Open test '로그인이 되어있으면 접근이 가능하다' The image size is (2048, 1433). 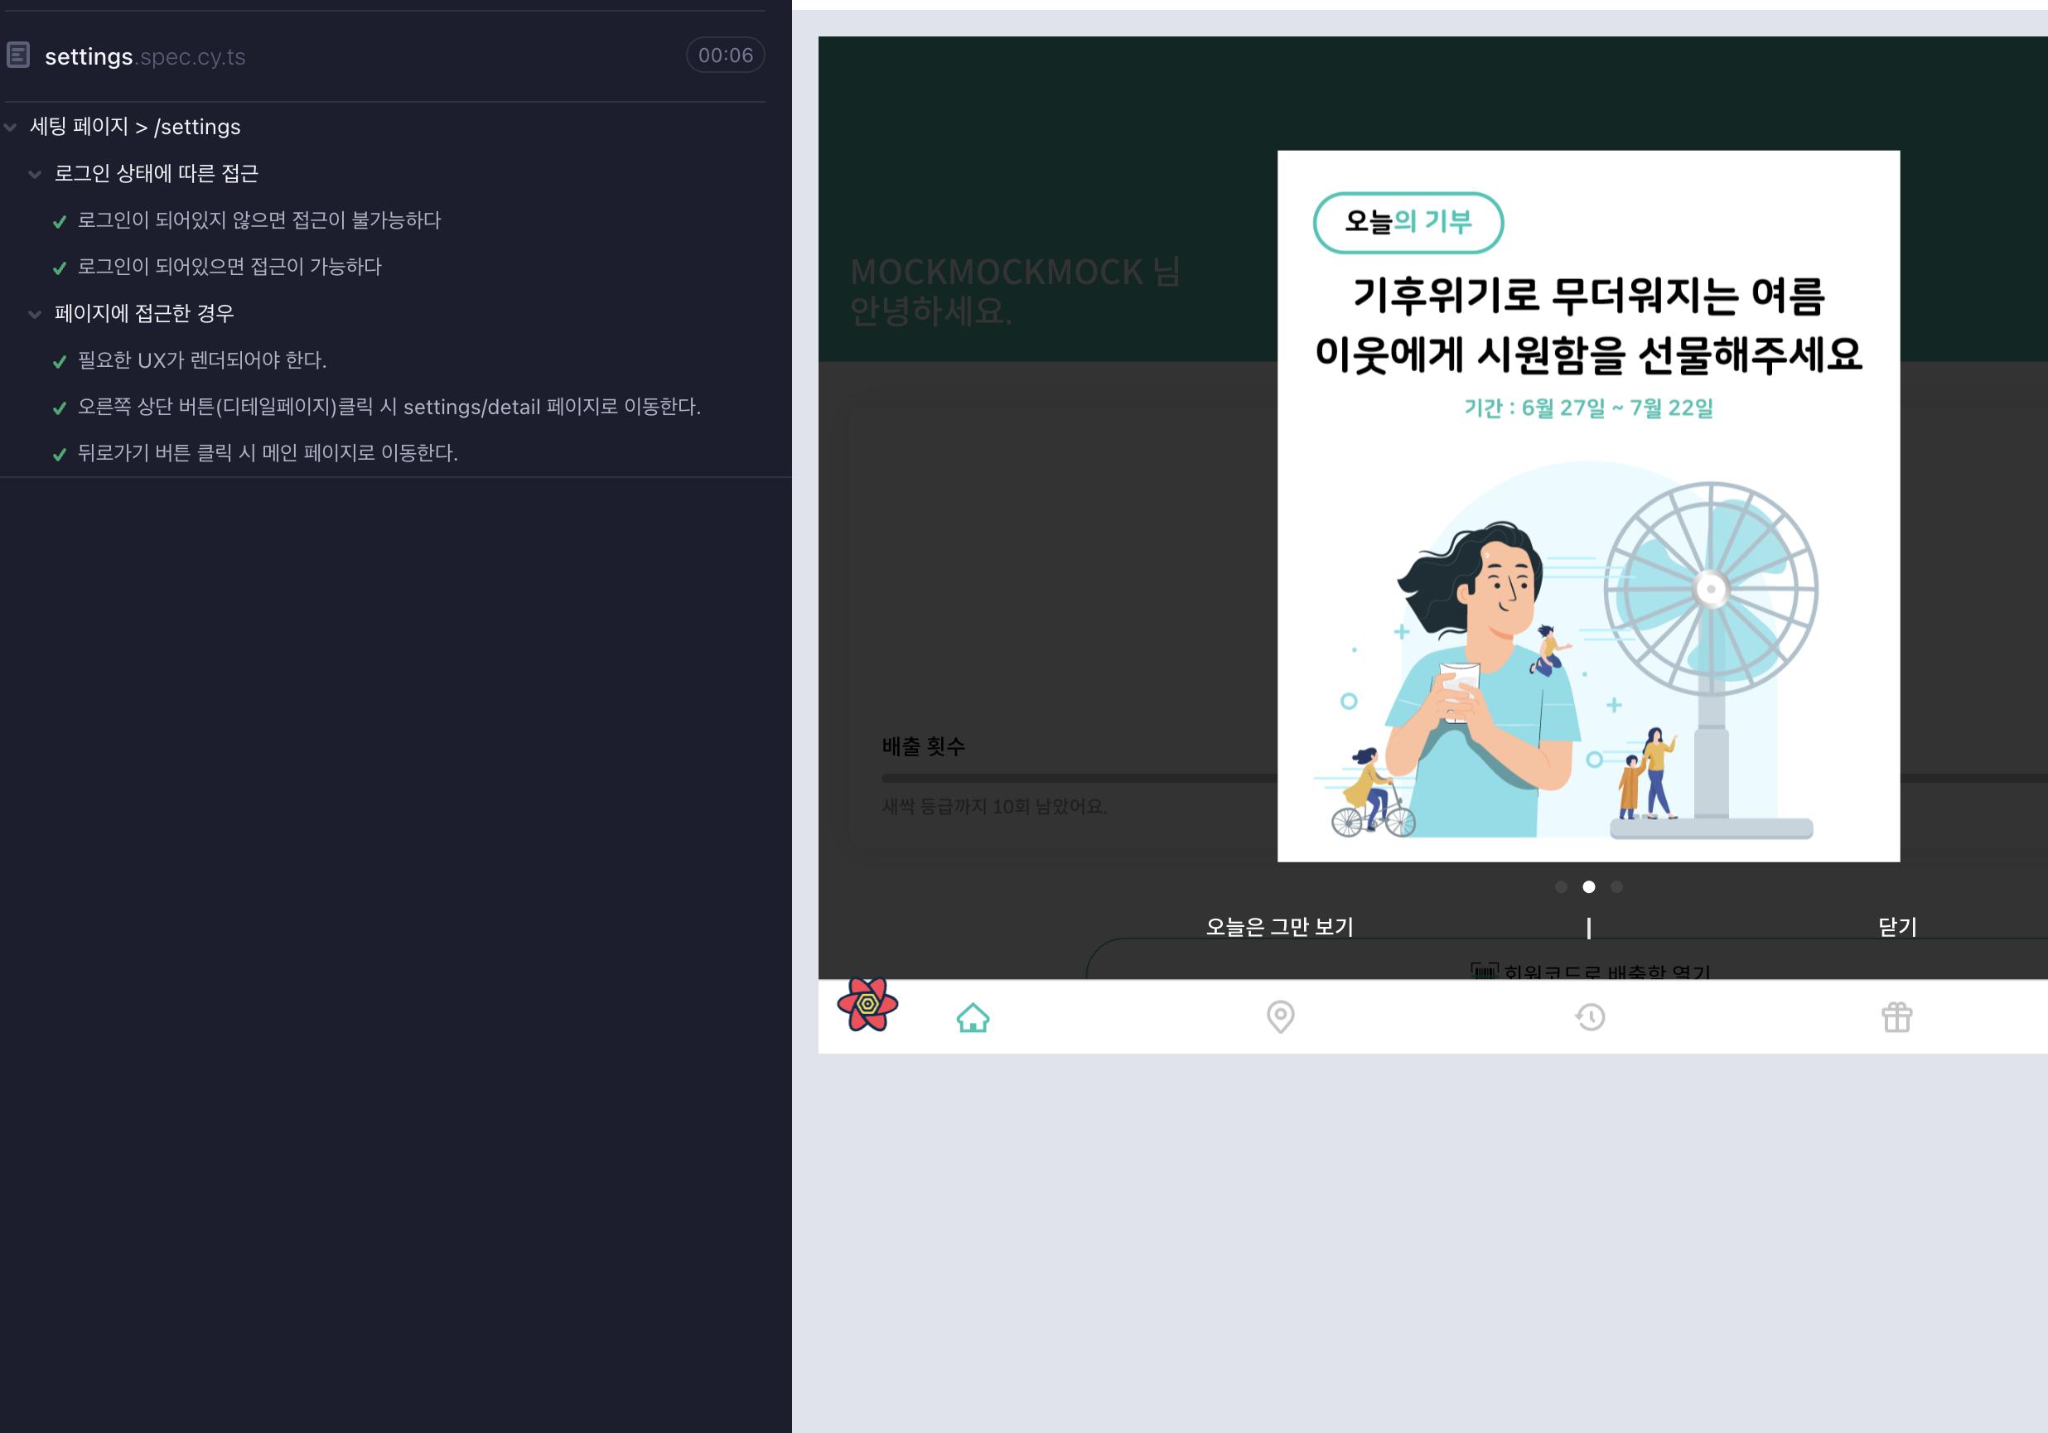229,267
